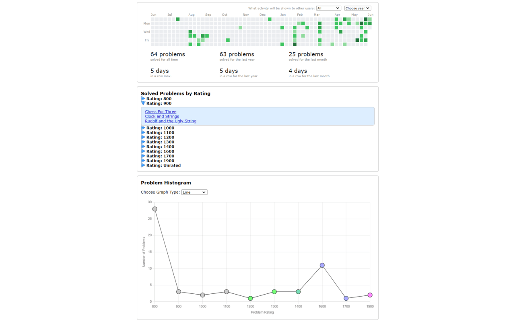Screen dimensions: 515x322
Task: Click the Jun month label on the heatmap
Action: [x=153, y=14]
